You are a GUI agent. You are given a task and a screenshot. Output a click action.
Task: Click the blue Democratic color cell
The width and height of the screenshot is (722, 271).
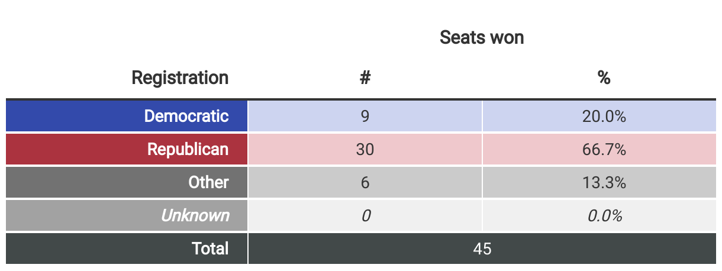pos(127,116)
